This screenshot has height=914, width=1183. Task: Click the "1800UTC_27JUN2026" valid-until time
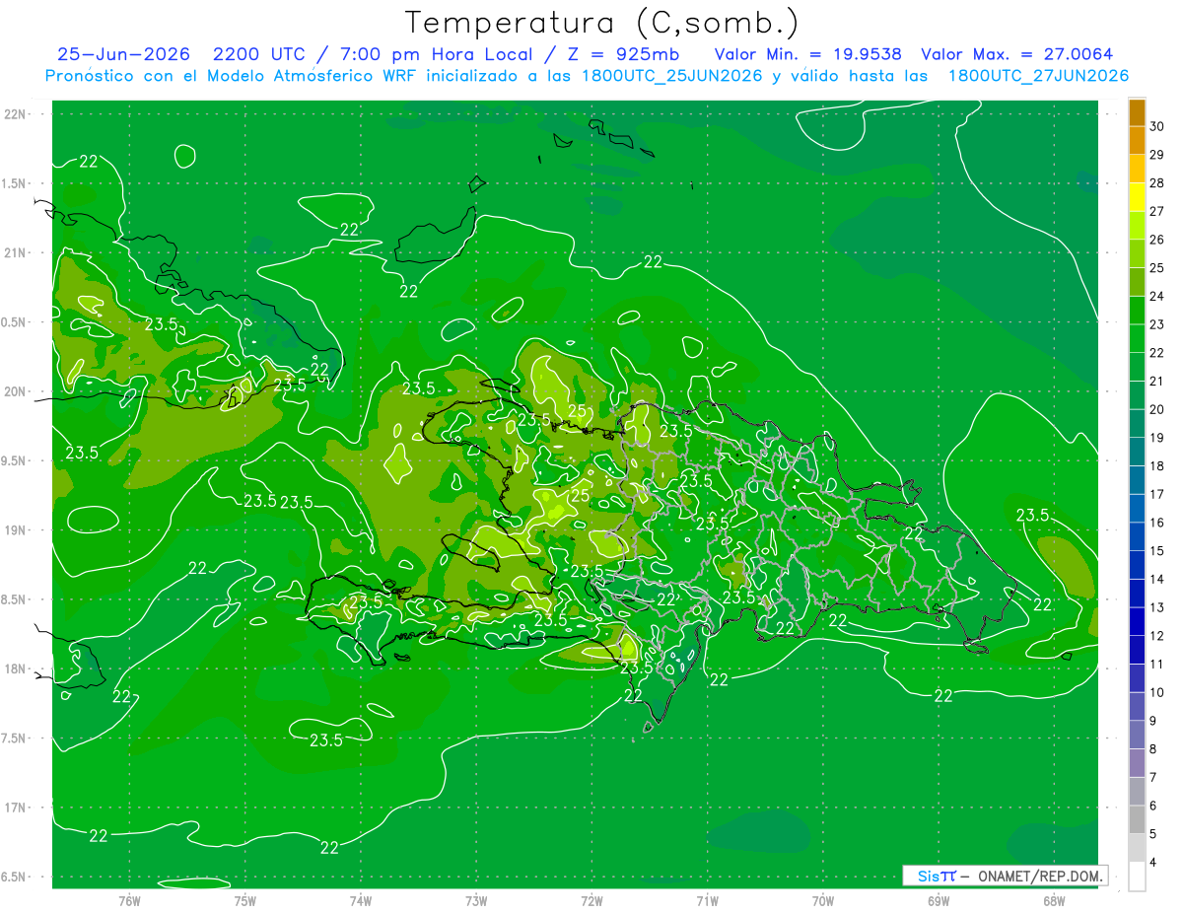pos(1038,75)
